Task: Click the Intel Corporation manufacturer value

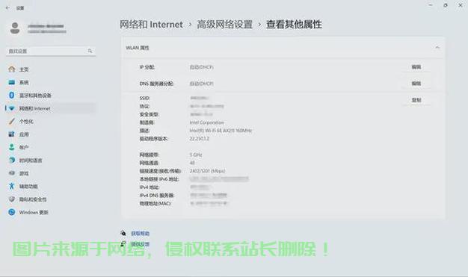Action: click(207, 122)
